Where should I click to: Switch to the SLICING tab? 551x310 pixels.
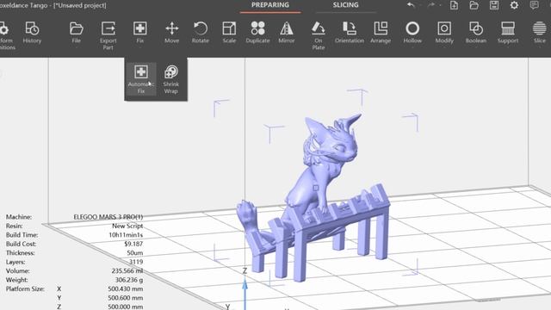[x=346, y=5]
